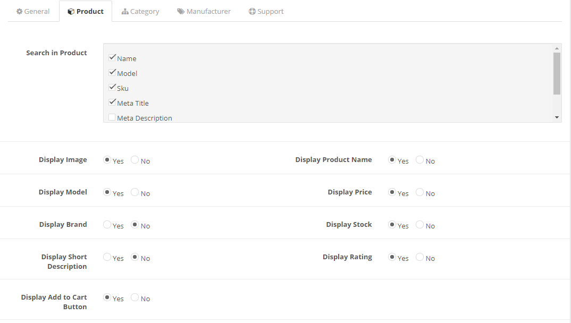Select No for Display Rating

coord(420,257)
